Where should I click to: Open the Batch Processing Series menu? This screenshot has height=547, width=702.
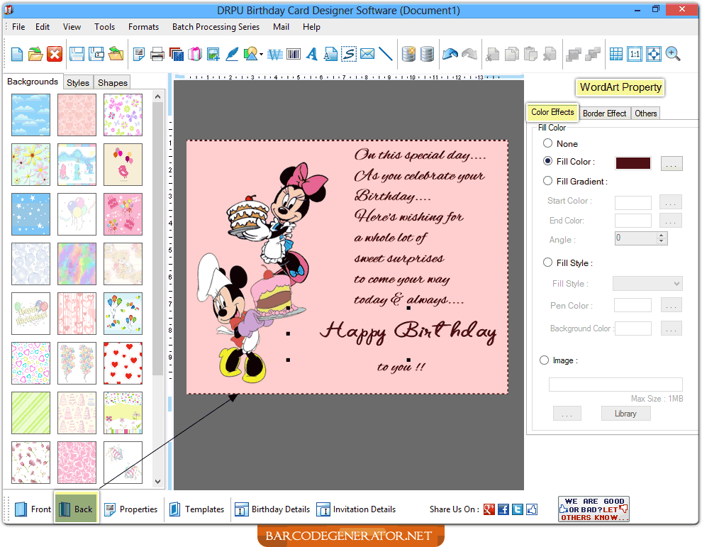pos(216,27)
